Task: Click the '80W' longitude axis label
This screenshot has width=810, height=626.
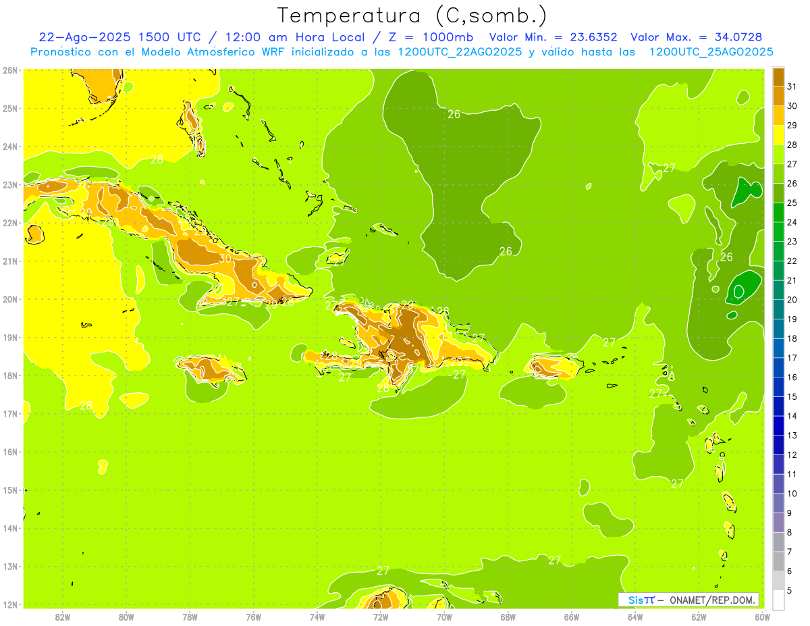Action: (126, 617)
